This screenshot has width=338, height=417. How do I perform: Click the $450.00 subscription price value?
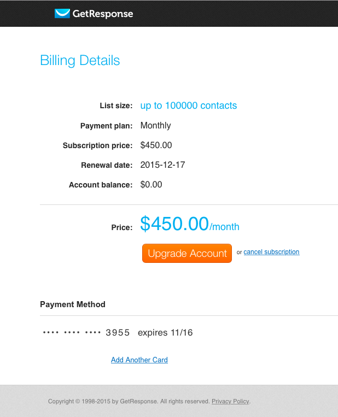point(156,145)
